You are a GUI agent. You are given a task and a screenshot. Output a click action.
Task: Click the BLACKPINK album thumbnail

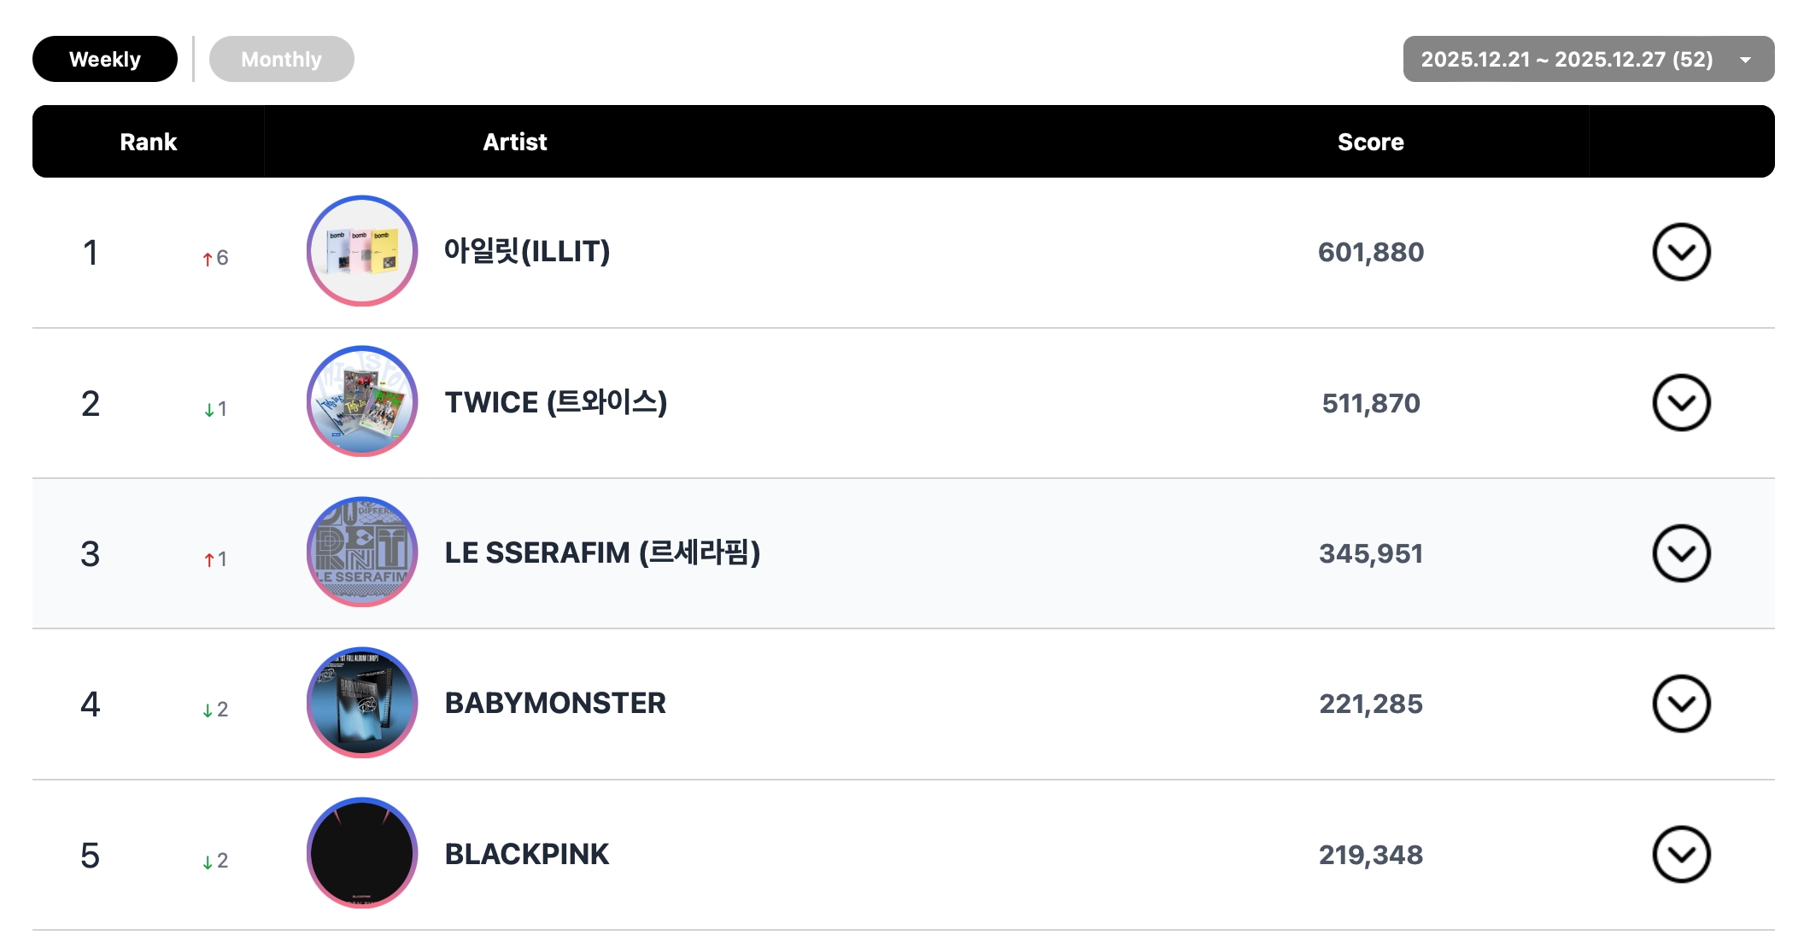[362, 853]
